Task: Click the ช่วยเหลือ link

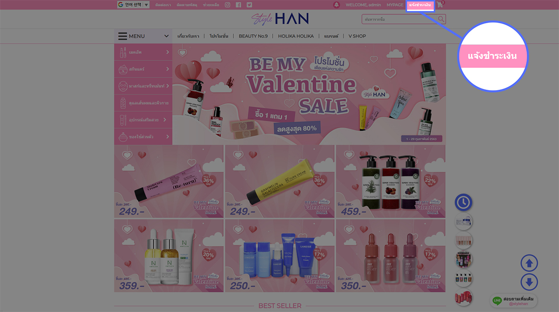Action: 211,5
